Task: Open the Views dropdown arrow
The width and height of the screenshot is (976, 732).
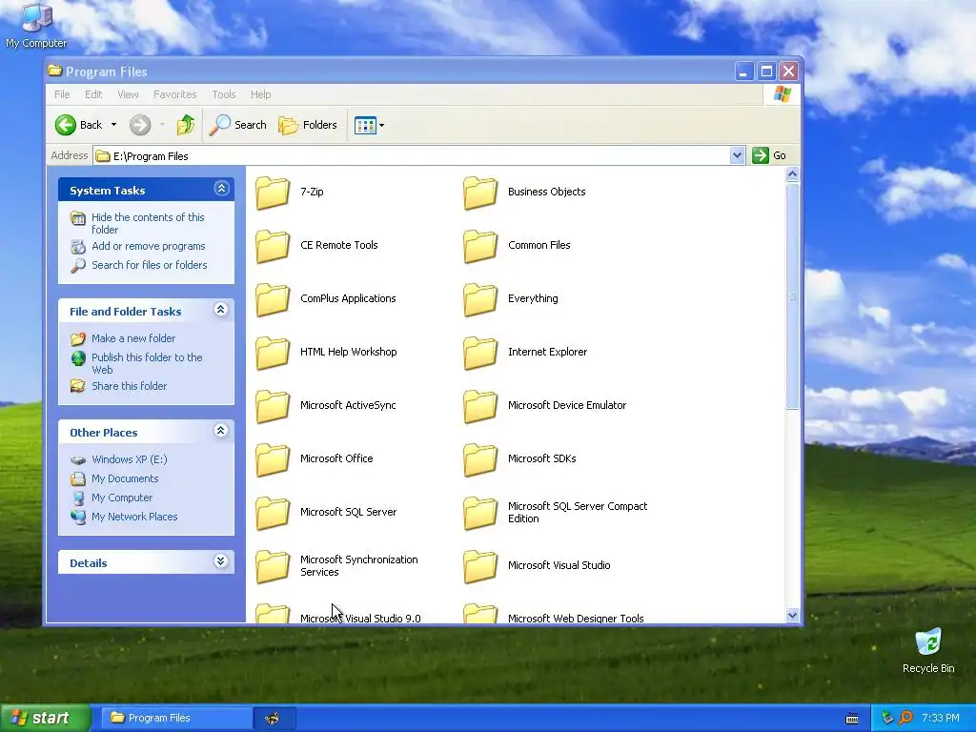Action: point(381,125)
